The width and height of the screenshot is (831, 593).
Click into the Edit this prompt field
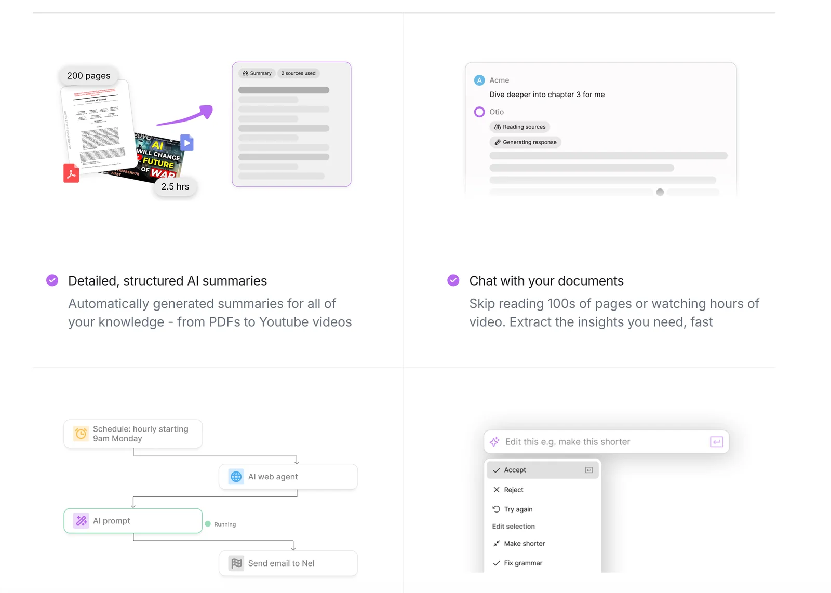602,442
